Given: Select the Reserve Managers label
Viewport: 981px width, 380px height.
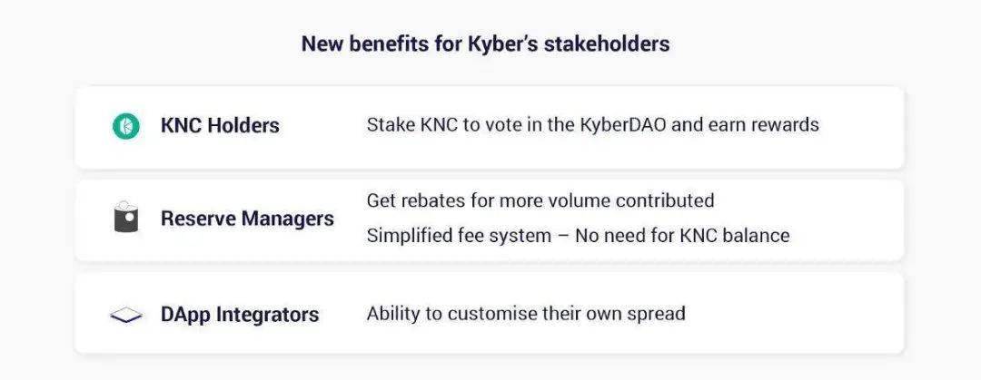Looking at the screenshot, I should (247, 219).
